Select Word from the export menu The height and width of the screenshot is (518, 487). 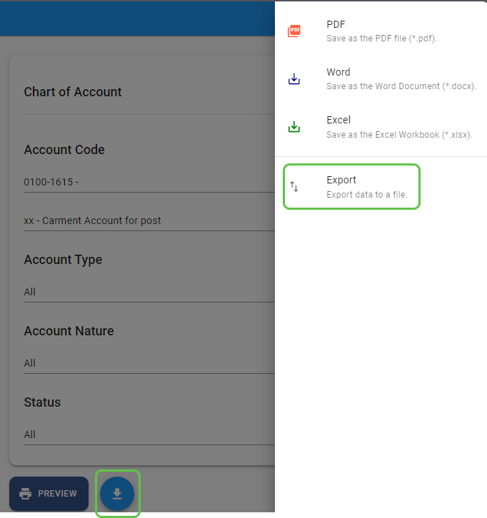click(338, 72)
